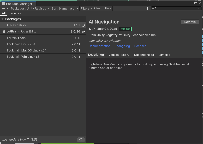Image resolution: width=203 pixels, height=144 pixels.
Task: Switch to the Samples tab
Action: click(x=164, y=55)
